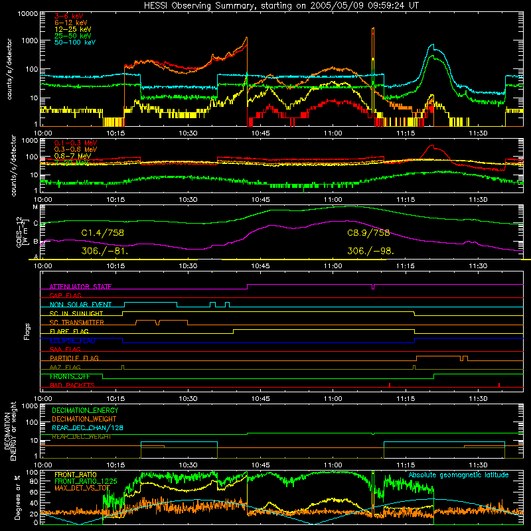This screenshot has width=531, height=531.
Task: Select the 306./-81. position annotation
Action: [105, 251]
